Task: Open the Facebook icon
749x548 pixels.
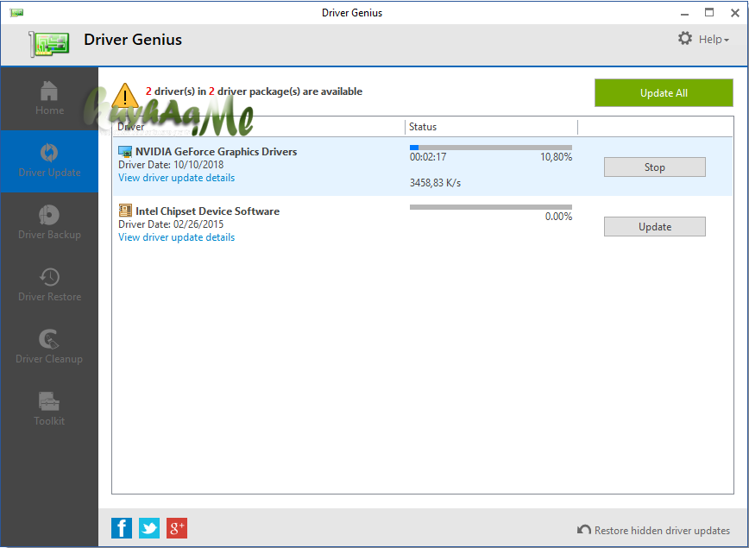Action: pyautogui.click(x=122, y=528)
